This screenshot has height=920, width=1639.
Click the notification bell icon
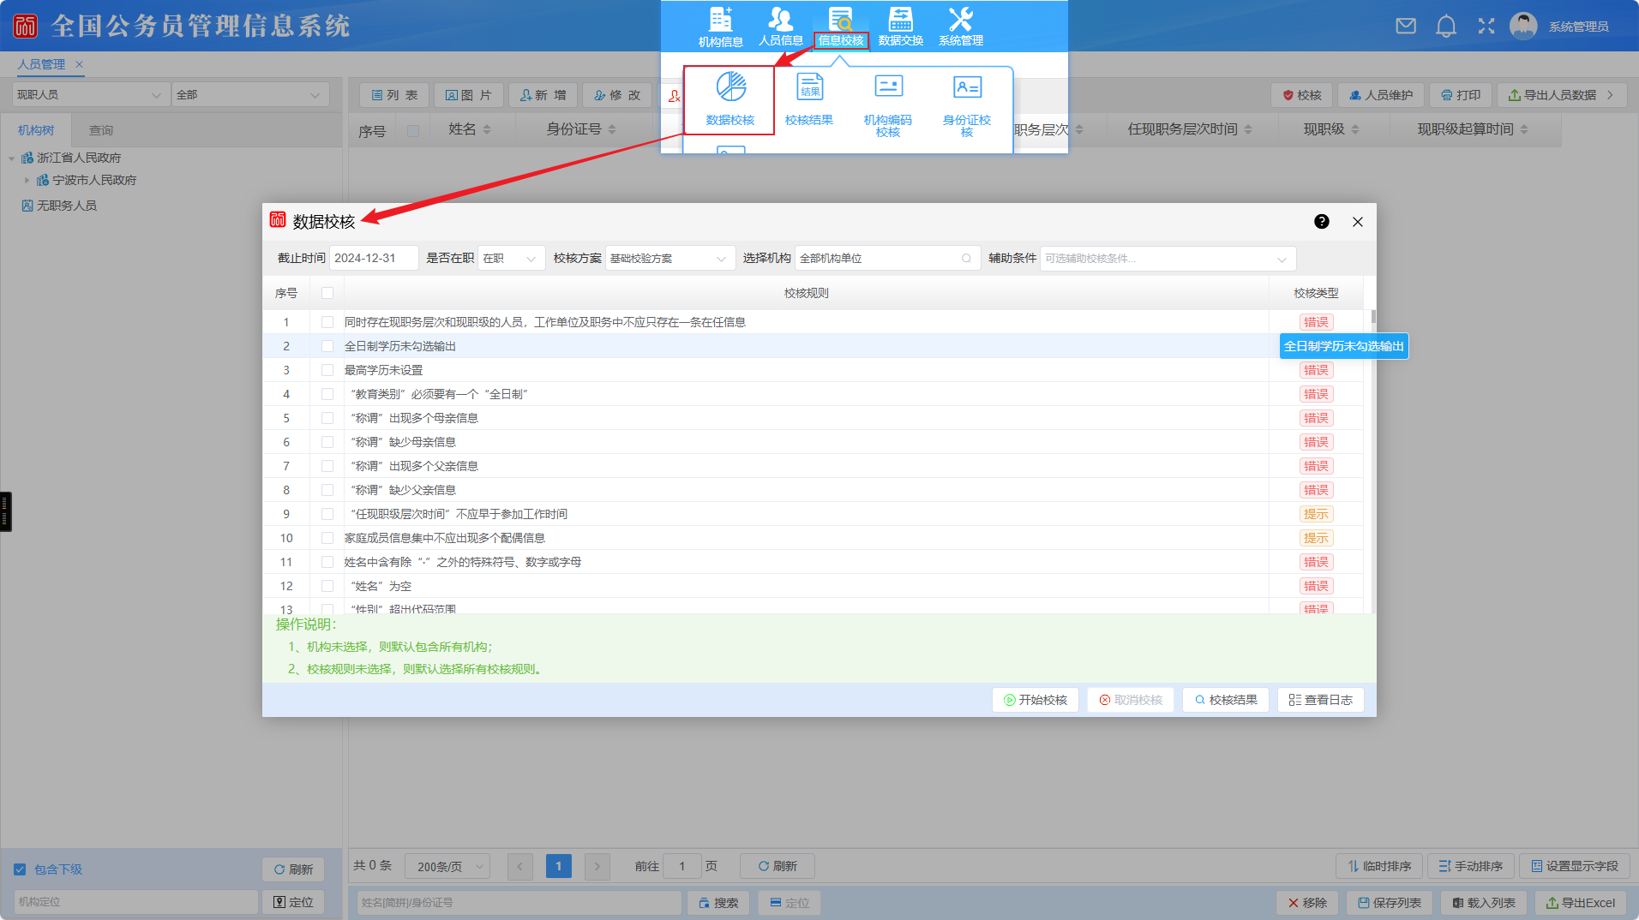point(1446,27)
